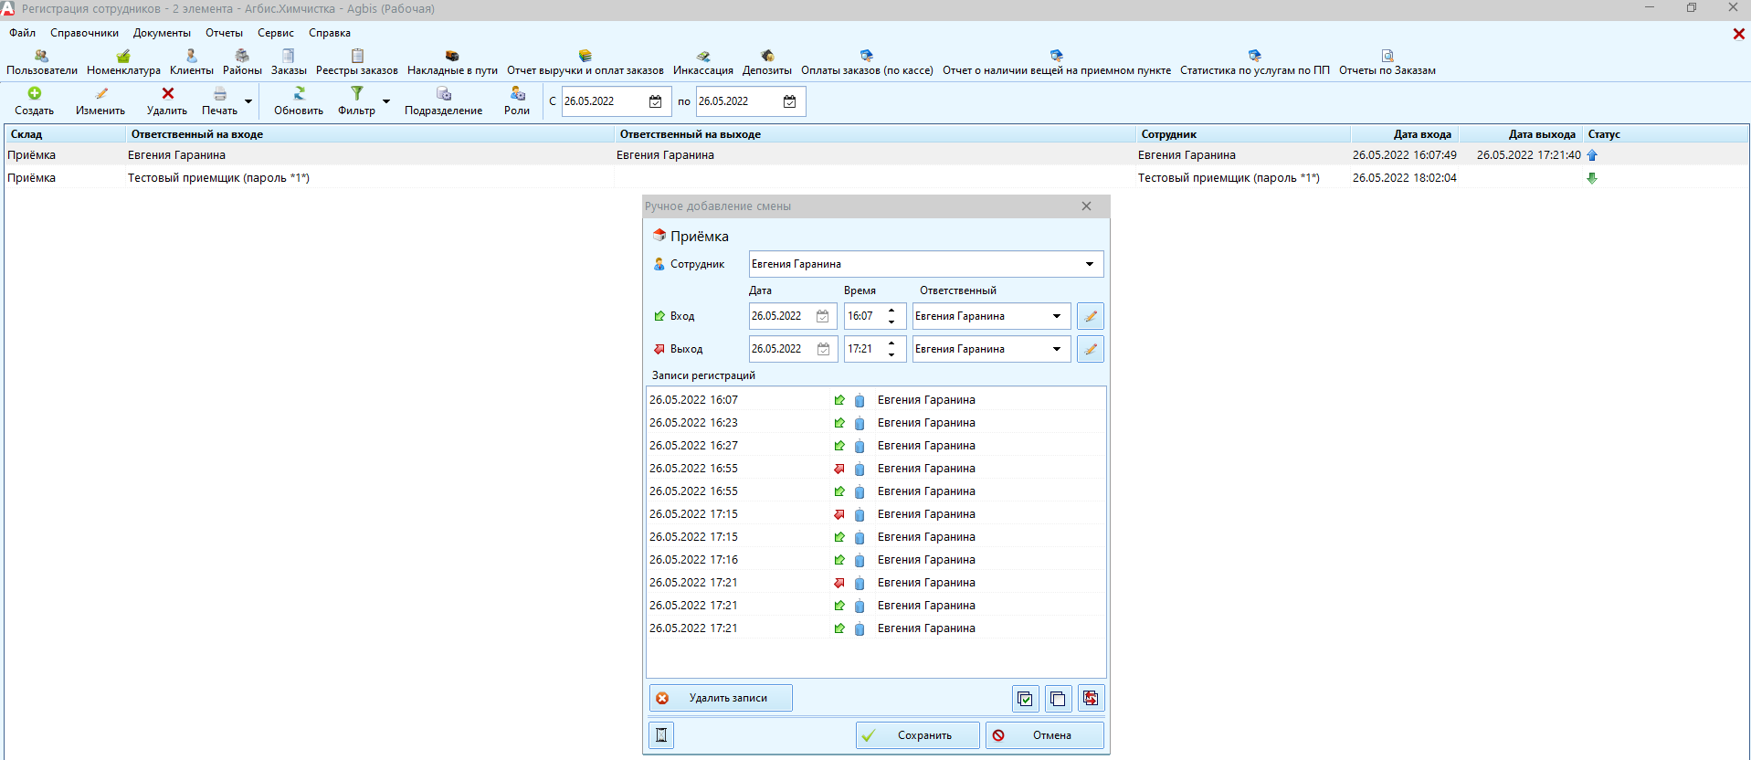
Task: Open the Инкассация section
Action: (x=703, y=63)
